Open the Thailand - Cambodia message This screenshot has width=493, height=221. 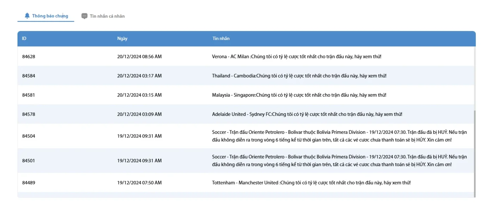[299, 76]
